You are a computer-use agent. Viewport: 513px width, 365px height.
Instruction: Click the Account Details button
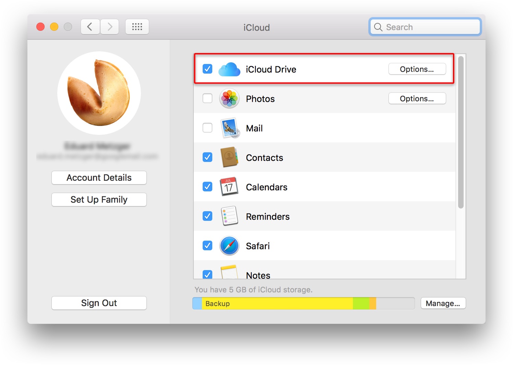coord(99,177)
